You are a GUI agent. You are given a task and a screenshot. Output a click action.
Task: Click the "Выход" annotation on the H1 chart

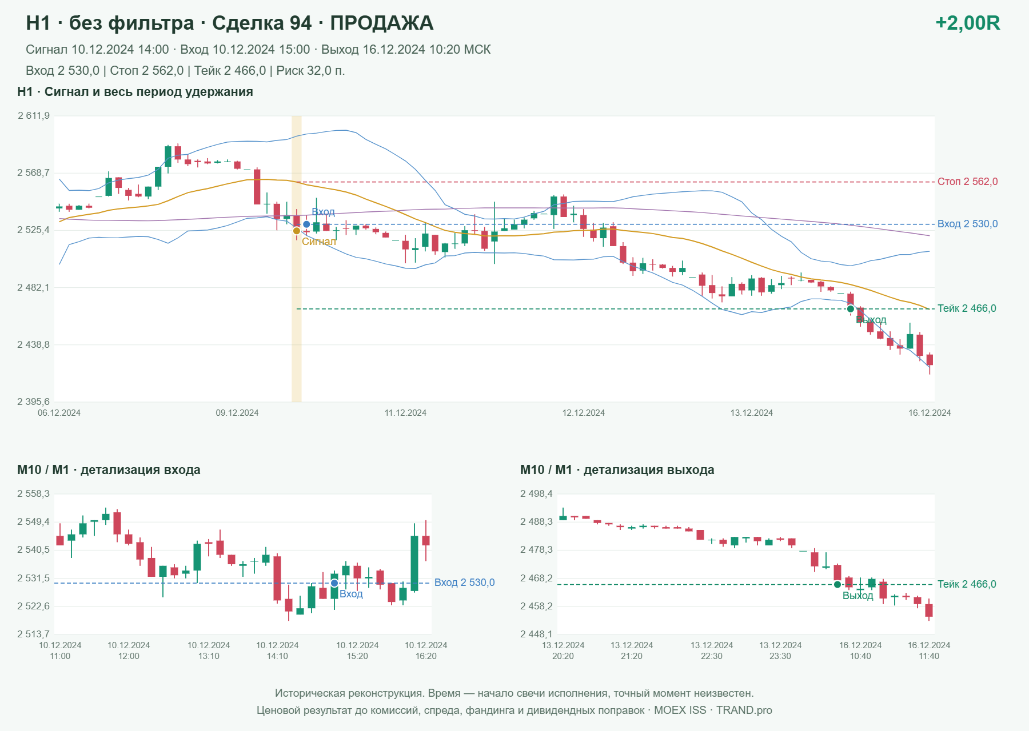pyautogui.click(x=871, y=320)
